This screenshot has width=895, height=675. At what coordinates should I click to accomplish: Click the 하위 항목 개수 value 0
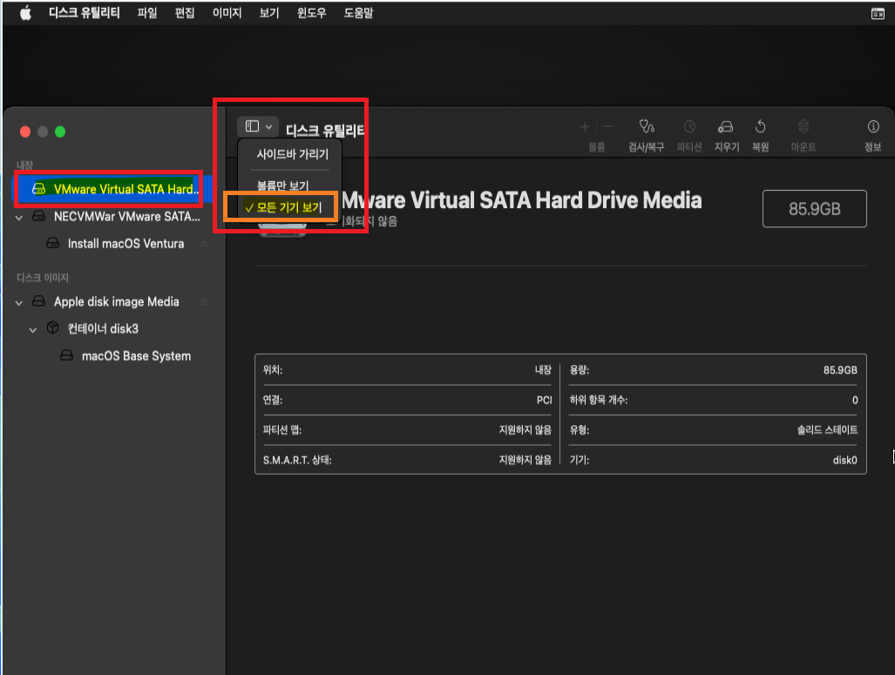click(855, 400)
